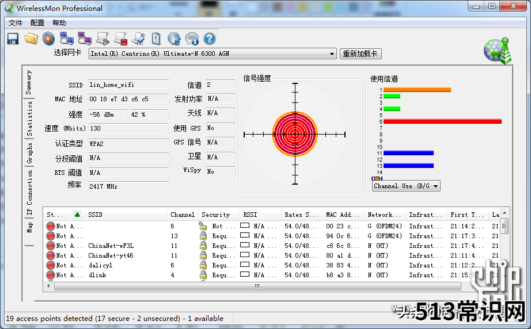Sort by the RSSI column header
This screenshot has width=531, height=329.
(x=260, y=215)
